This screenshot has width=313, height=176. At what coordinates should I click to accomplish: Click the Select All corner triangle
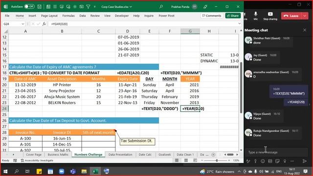6,31
